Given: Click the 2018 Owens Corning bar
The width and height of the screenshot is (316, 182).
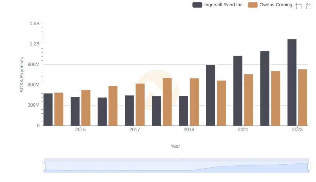Looking at the screenshot, I should click(167, 102).
